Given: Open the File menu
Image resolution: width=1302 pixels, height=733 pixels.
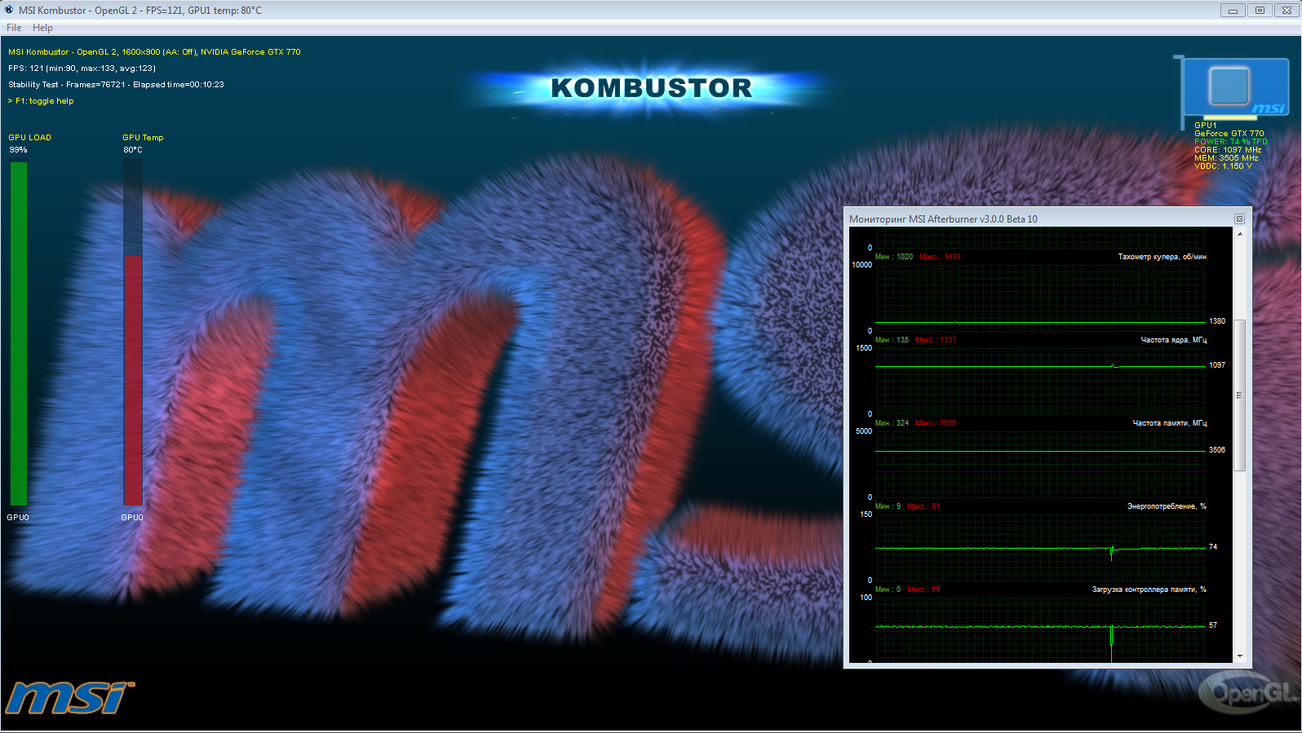Looking at the screenshot, I should pyautogui.click(x=14, y=28).
